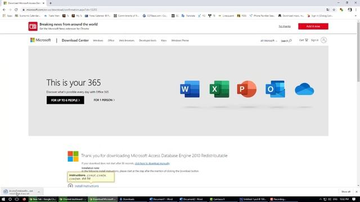The width and height of the screenshot is (360, 202).
Task: Click the Search link in the header
Action: tap(286, 40)
